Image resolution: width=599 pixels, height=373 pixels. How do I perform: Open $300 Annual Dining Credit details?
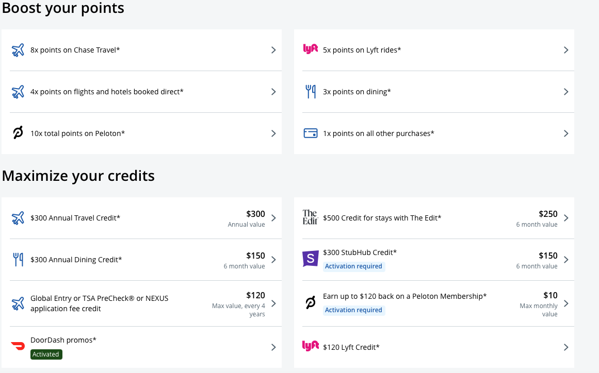point(76,260)
